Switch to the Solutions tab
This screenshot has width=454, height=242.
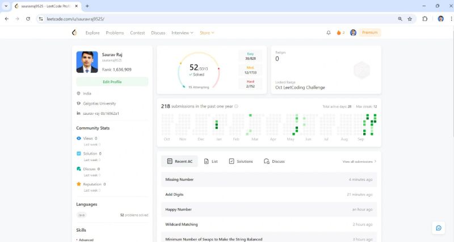(241, 161)
